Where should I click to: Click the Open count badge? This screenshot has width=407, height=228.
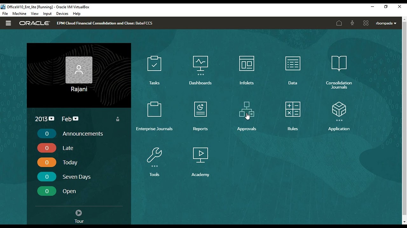pos(47,191)
